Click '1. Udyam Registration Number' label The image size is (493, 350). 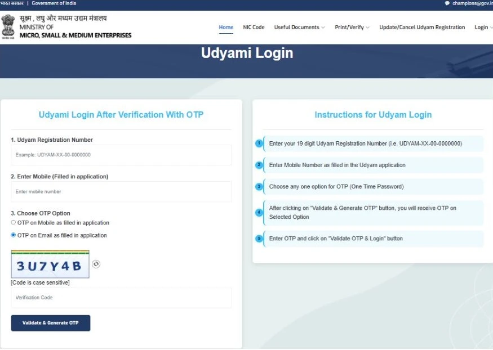(x=52, y=140)
